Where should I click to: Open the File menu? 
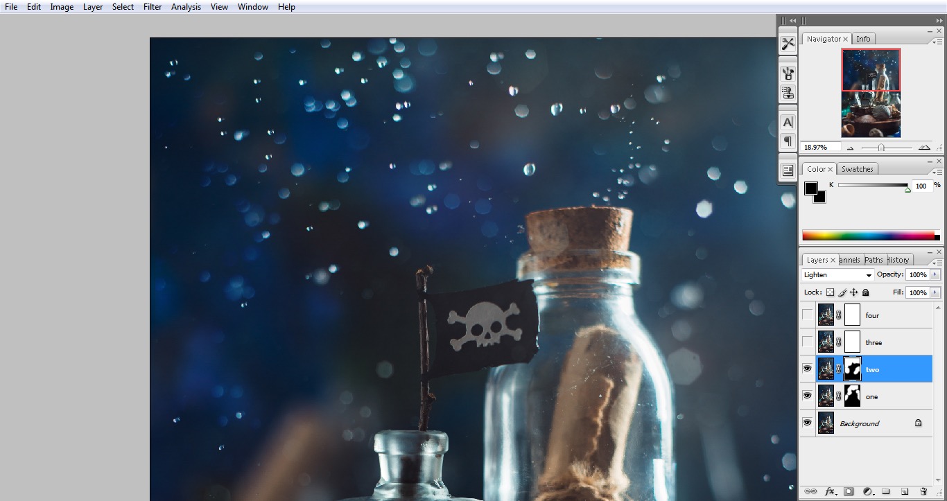11,7
